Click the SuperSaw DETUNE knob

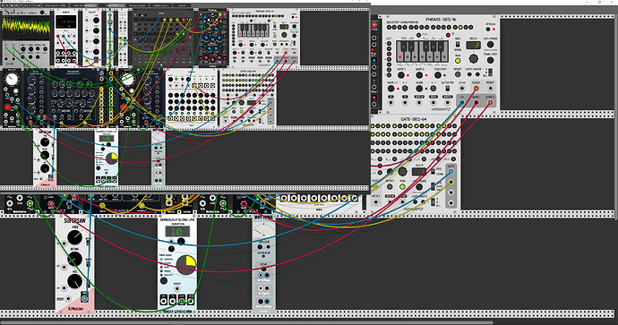[x=75, y=260]
